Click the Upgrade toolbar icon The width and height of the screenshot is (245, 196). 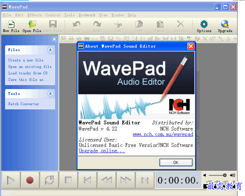[225, 25]
